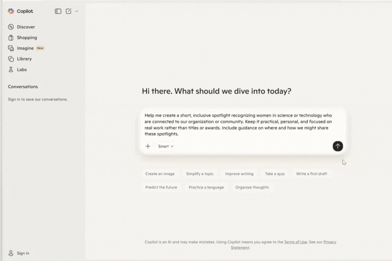
Task: Click the user profile icon at bottom
Action: (11, 253)
